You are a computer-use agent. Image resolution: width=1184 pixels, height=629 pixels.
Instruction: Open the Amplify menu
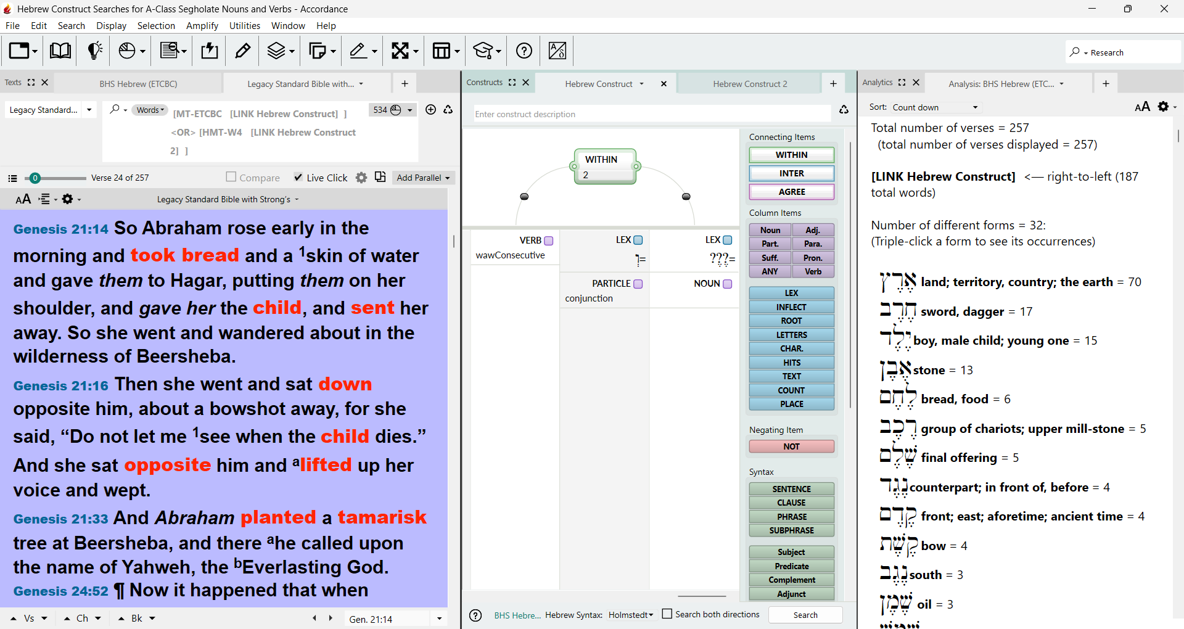tap(202, 25)
